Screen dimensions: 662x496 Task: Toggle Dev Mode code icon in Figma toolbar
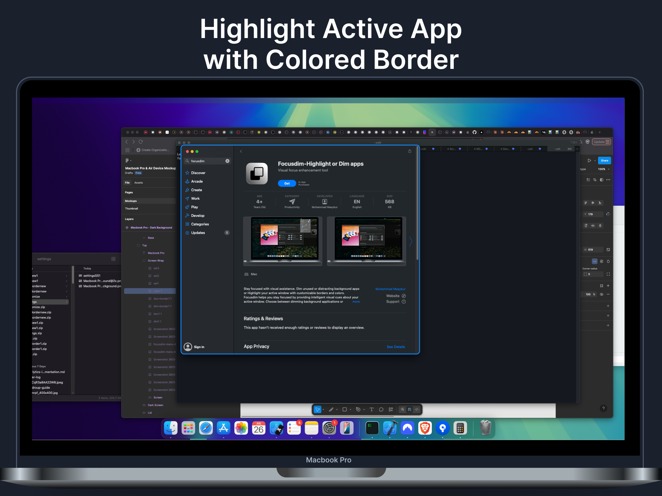[x=417, y=409]
